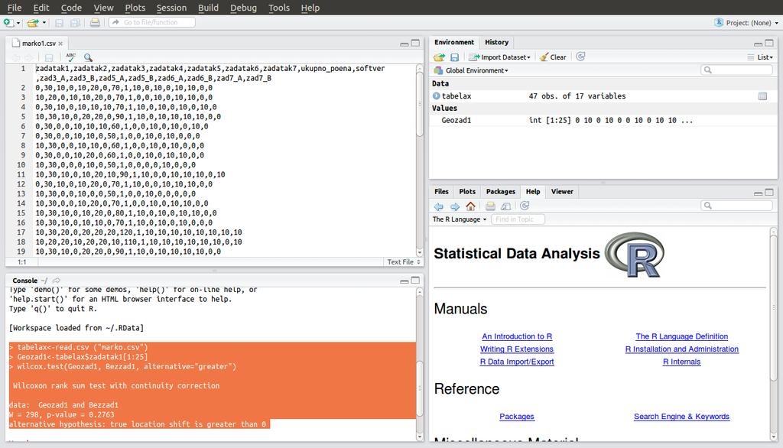Minimize the source editor pane

coord(404,44)
